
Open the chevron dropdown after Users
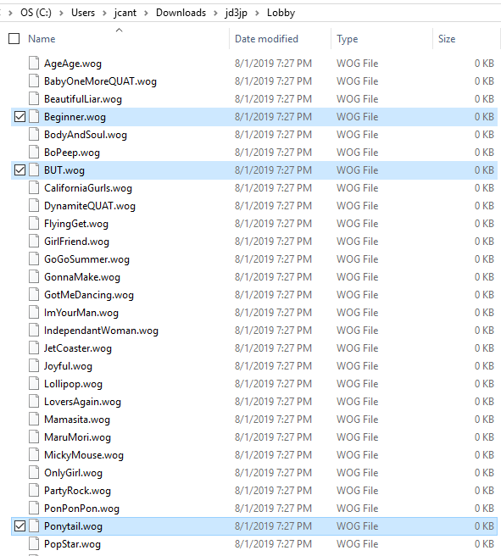[x=104, y=13]
